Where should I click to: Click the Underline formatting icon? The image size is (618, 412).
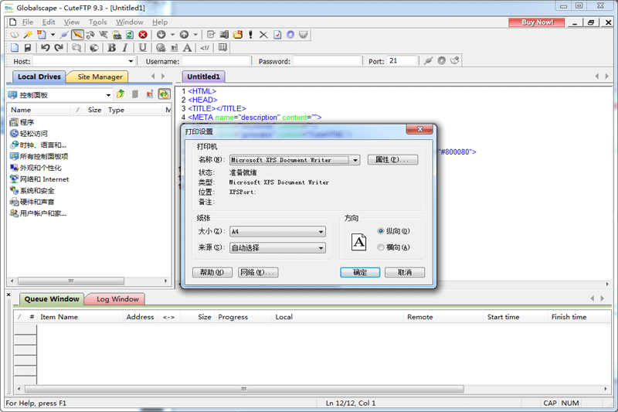pyautogui.click(x=142, y=48)
